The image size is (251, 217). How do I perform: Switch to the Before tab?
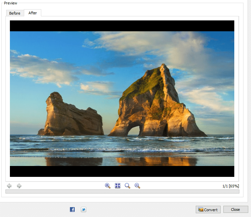pos(15,13)
